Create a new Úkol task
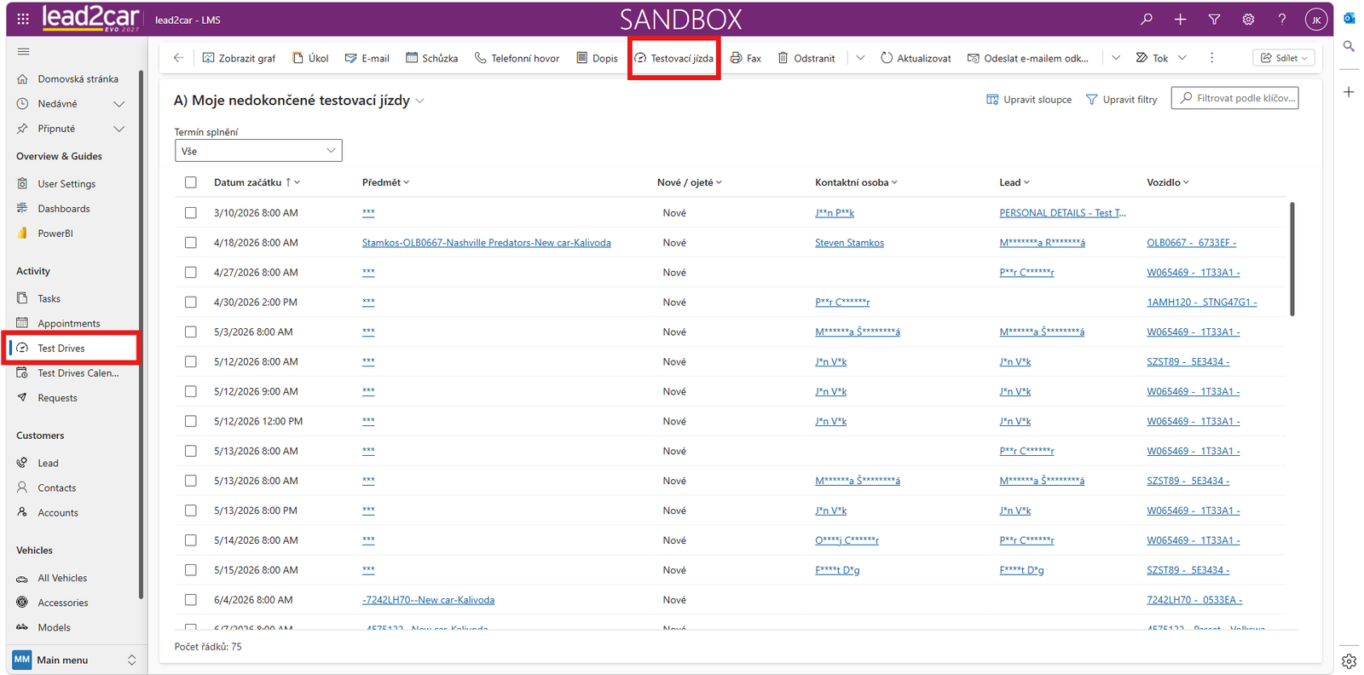1364x675 pixels. click(310, 58)
